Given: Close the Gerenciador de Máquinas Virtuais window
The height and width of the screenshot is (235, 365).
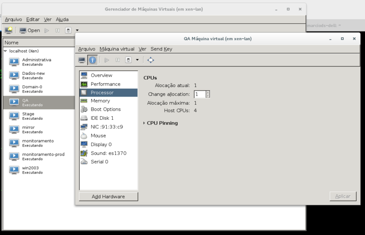Looking at the screenshot, I should click(300, 9).
